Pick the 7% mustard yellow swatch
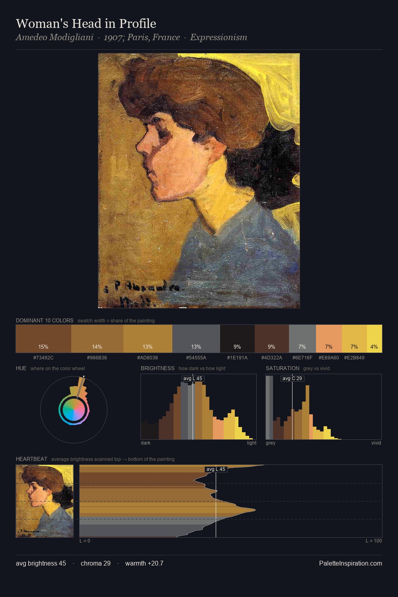 point(354,339)
